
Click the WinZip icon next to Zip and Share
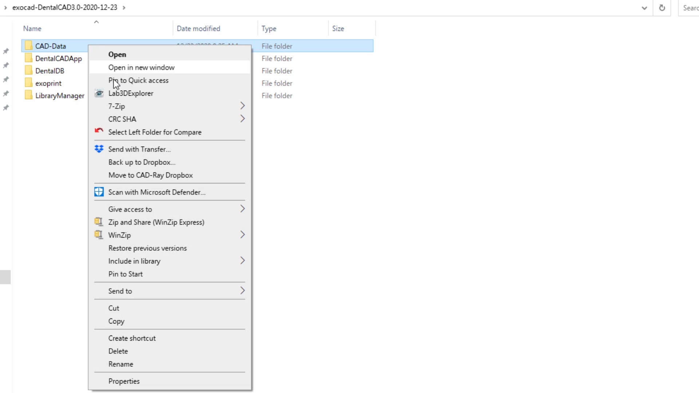(98, 222)
